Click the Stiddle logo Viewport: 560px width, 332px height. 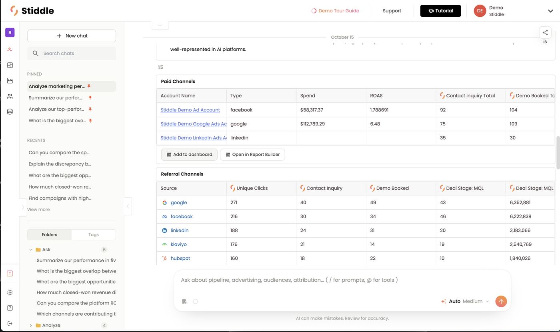tap(32, 11)
